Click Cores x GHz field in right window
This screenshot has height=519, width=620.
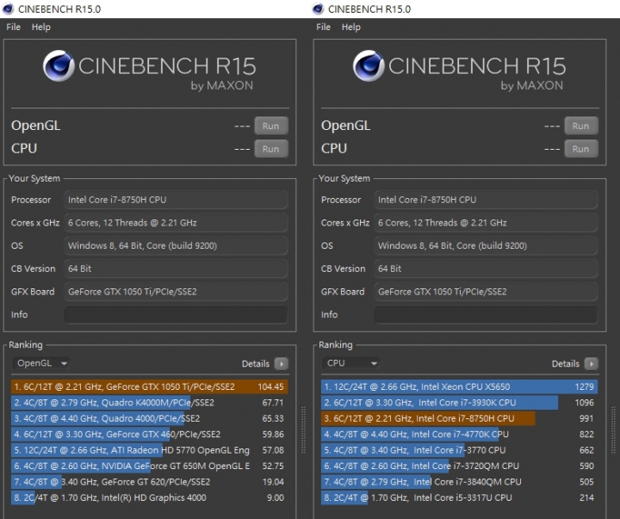[x=486, y=223]
